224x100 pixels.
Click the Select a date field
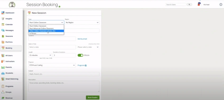tap(52, 47)
